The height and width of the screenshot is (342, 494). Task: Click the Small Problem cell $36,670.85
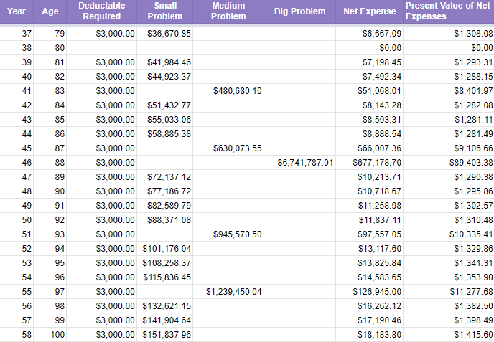[x=164, y=34]
